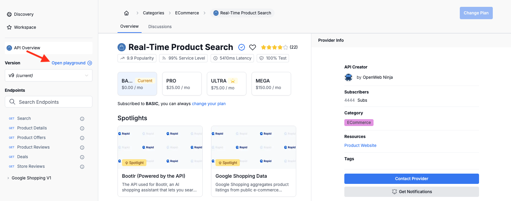Click the home icon in breadcrumb
Viewport: 511px width, 201px height.
pos(126,13)
